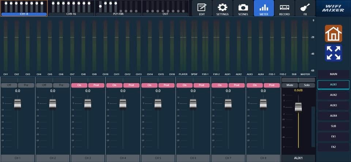Toggle CH 3 On send button
The image size is (351, 162).
point(79,85)
